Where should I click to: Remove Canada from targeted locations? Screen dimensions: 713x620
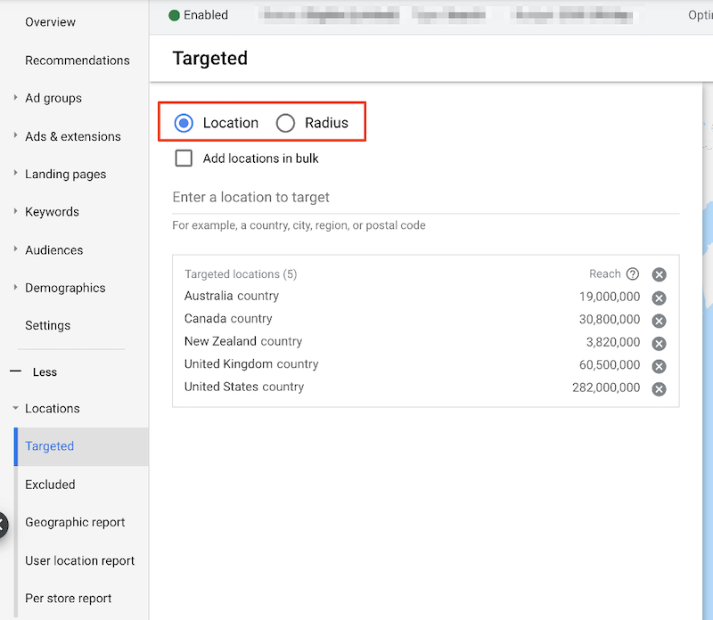(x=659, y=320)
